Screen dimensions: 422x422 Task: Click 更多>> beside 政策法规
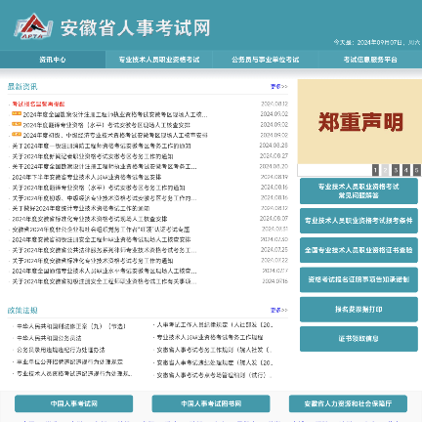click(x=279, y=310)
